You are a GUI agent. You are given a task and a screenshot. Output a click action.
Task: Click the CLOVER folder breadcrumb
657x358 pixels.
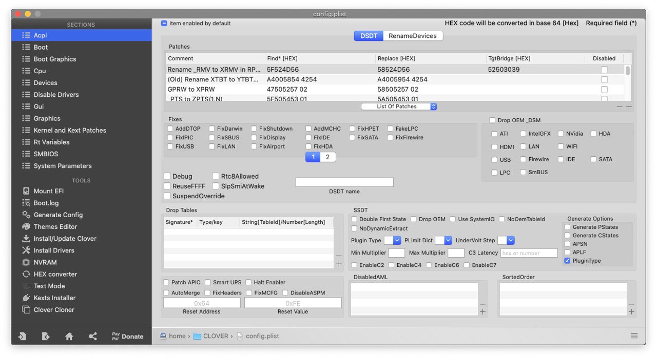[211, 336]
